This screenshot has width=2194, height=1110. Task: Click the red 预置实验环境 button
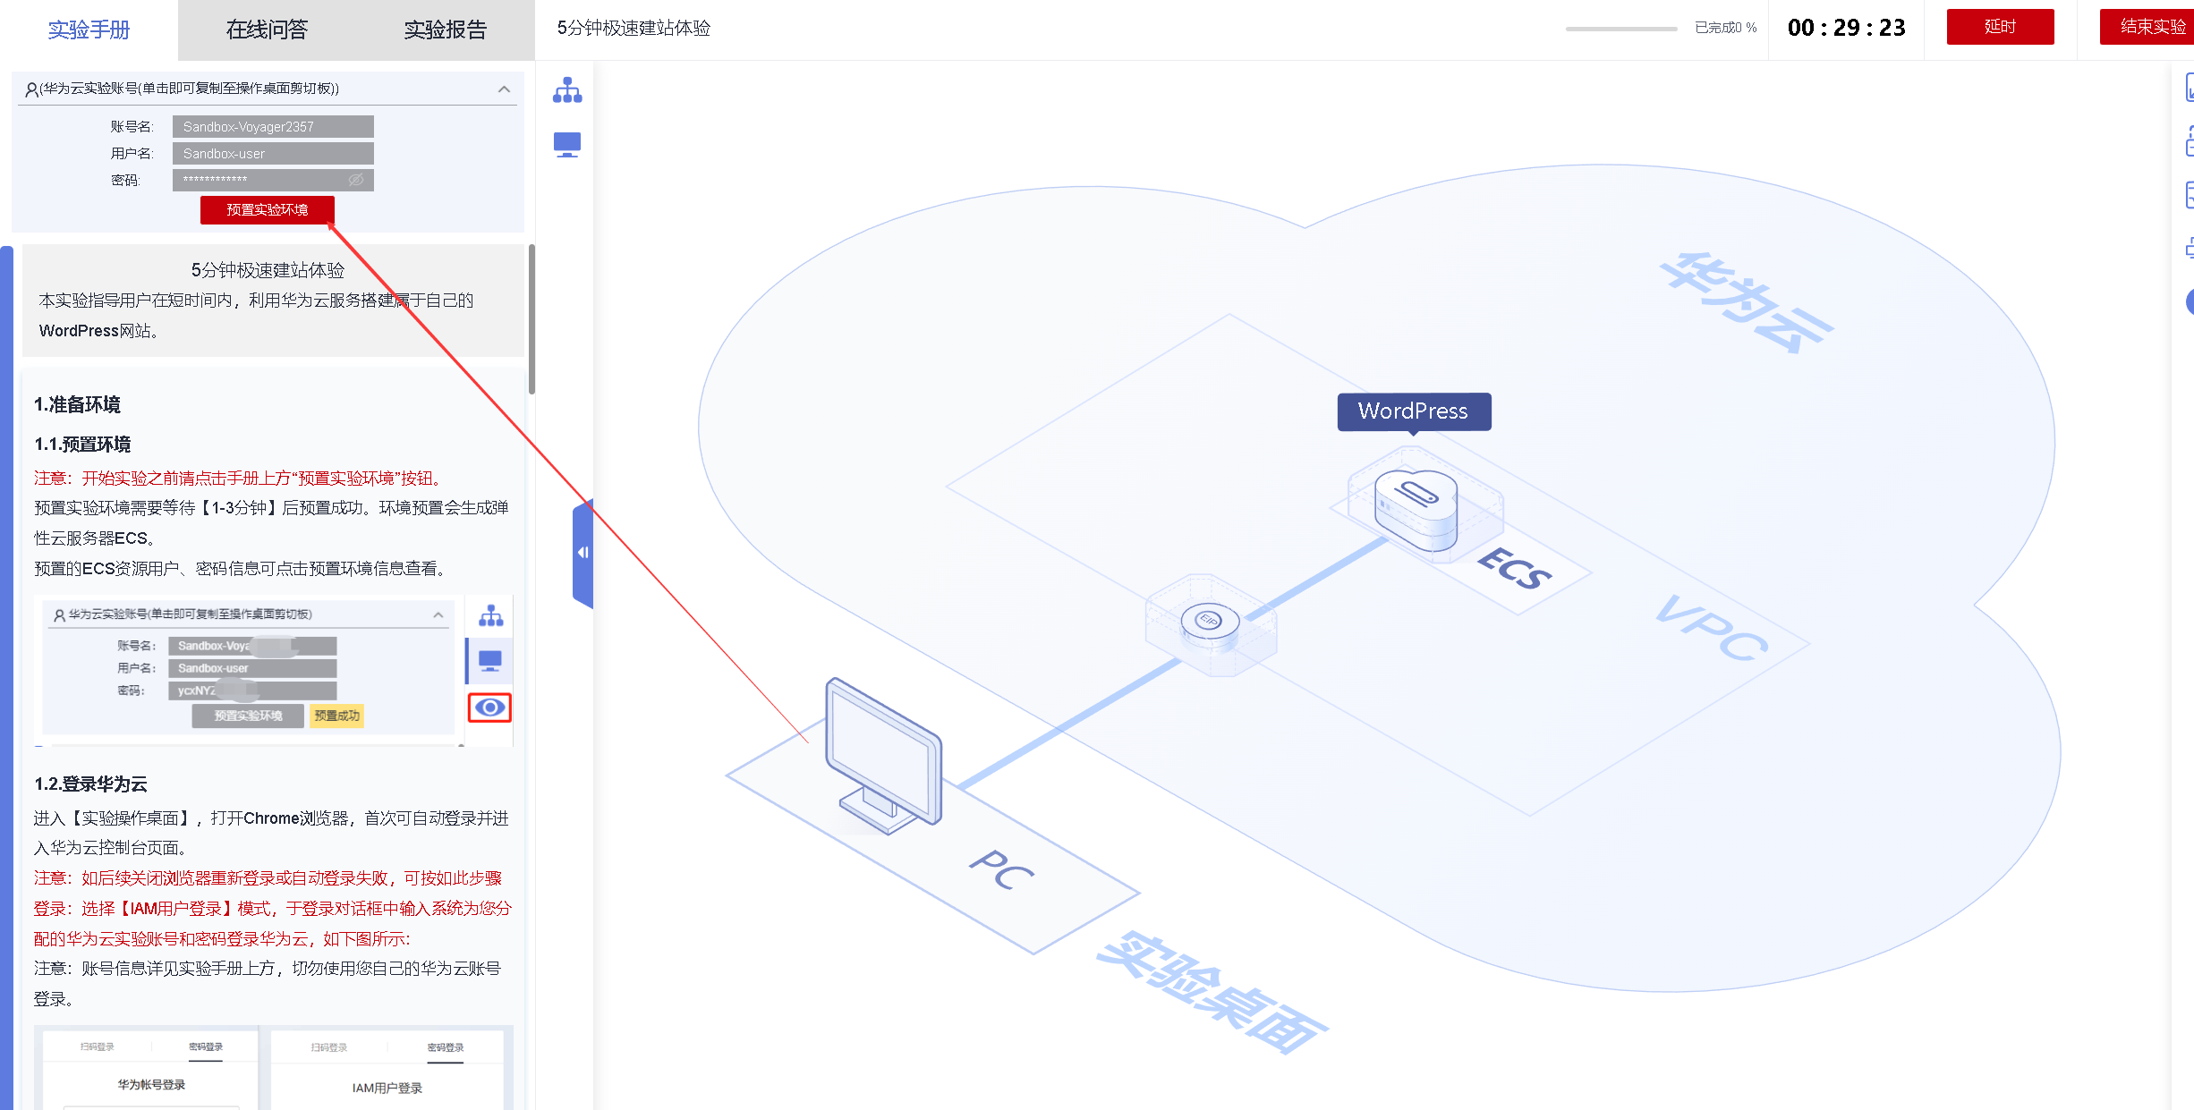tap(267, 209)
